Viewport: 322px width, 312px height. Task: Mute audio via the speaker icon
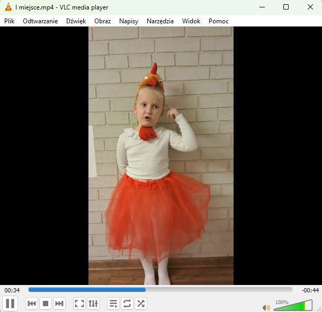click(266, 307)
